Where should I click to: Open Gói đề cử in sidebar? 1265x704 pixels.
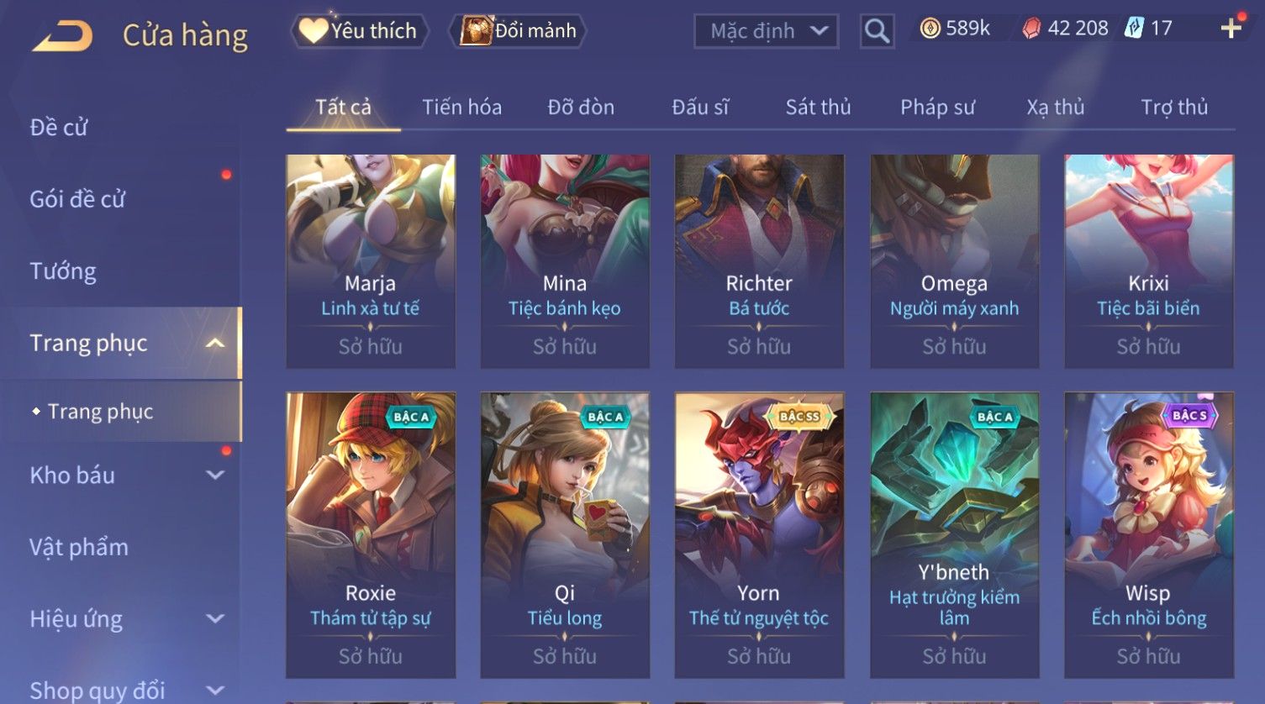[x=77, y=199]
